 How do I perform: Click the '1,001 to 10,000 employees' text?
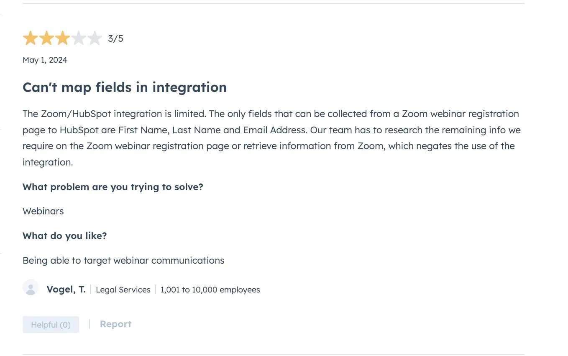(x=210, y=290)
